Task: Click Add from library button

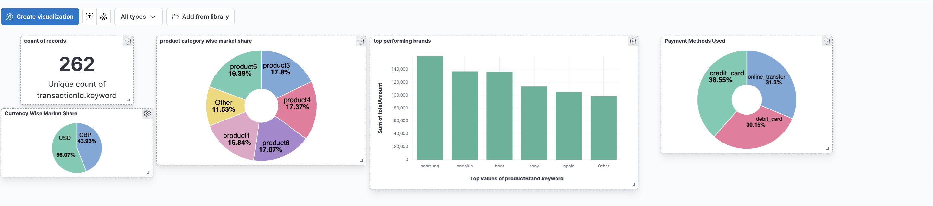Action: pyautogui.click(x=200, y=17)
